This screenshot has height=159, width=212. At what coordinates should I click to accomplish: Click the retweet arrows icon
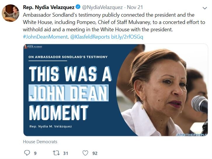pyautogui.click(x=56, y=153)
